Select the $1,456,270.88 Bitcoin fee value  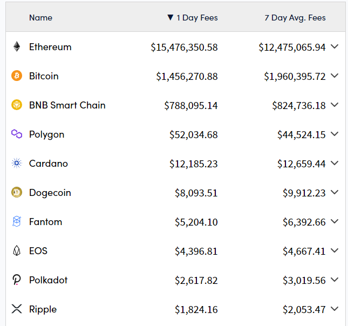pyautogui.click(x=187, y=77)
